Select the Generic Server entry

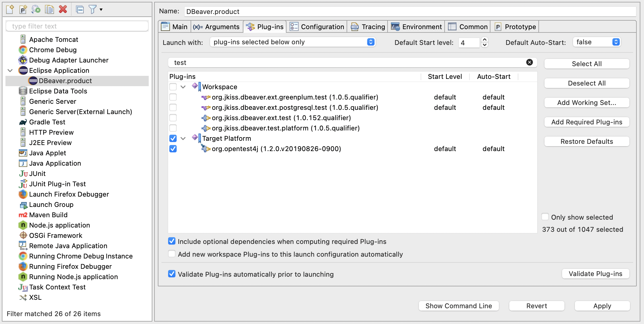[x=53, y=101]
